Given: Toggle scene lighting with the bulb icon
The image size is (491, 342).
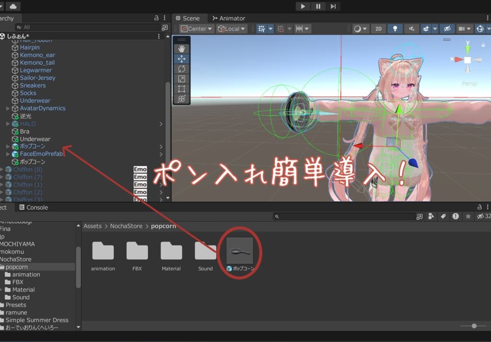Looking at the screenshot, I should [x=395, y=28].
